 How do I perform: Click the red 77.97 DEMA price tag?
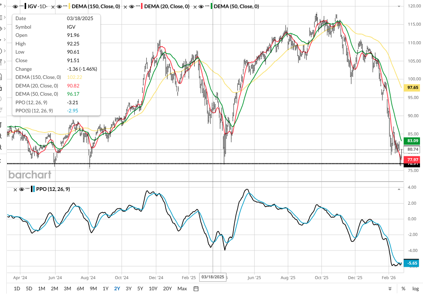pos(413,160)
